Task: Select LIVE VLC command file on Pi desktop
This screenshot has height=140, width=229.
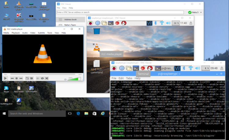Action: click(x=97, y=67)
